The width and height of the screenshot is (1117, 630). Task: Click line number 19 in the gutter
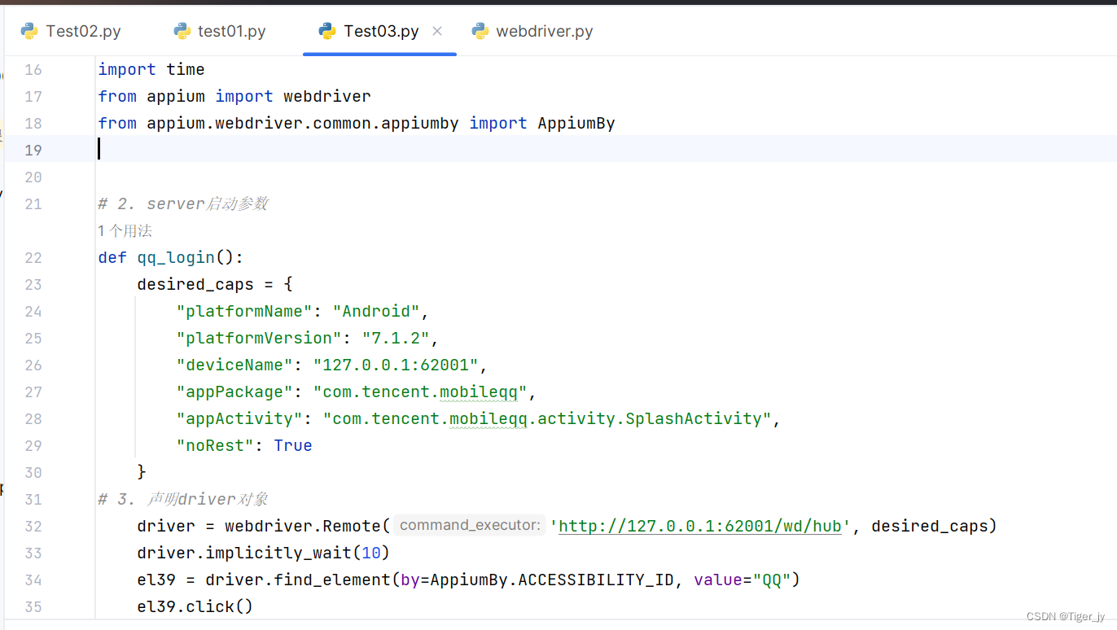point(33,150)
